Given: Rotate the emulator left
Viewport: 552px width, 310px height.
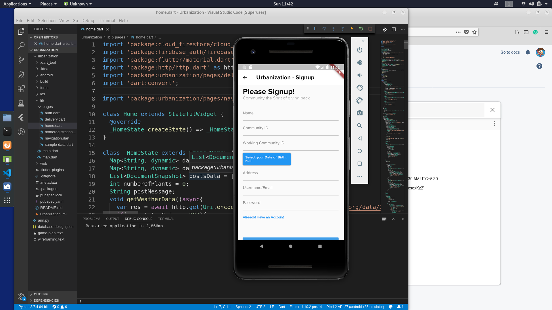Looking at the screenshot, I should 359,88.
